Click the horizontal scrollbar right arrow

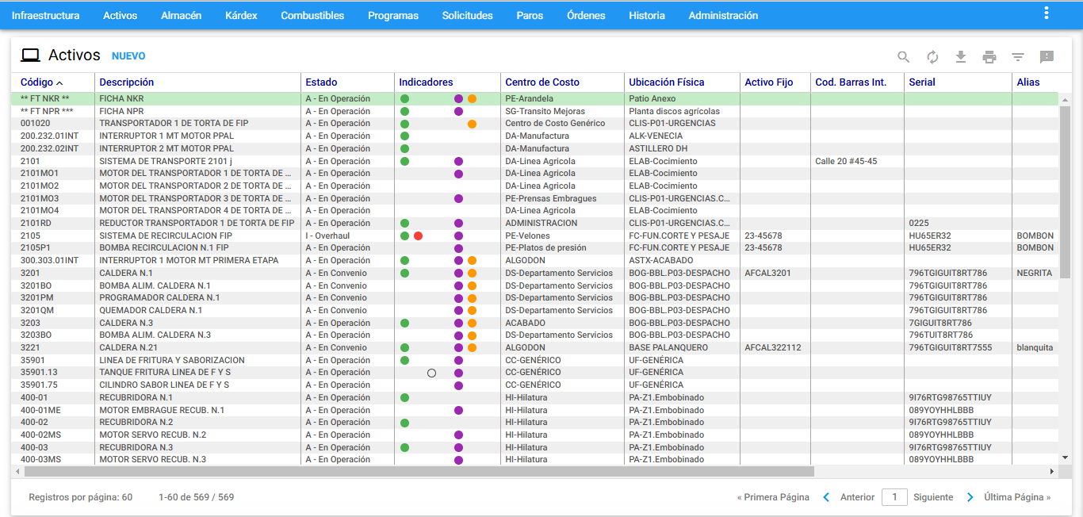click(x=1052, y=471)
